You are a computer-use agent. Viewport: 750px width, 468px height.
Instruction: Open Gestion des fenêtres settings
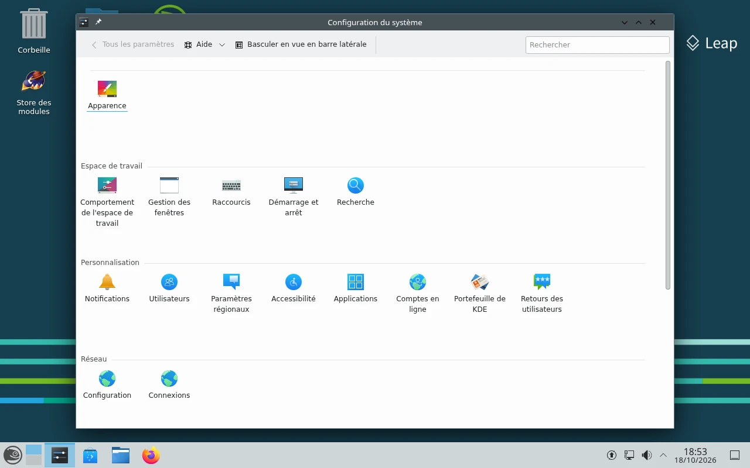(x=169, y=197)
